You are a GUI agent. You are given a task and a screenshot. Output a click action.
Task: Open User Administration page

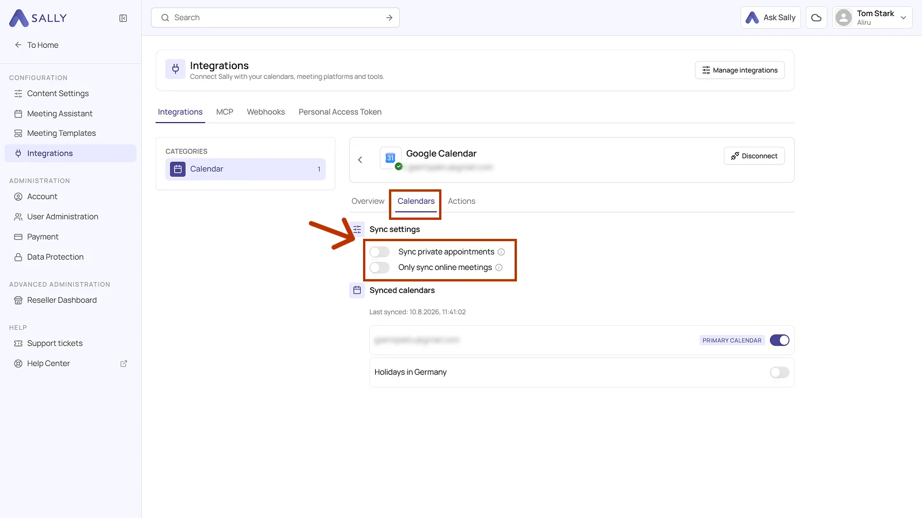(x=70, y=217)
